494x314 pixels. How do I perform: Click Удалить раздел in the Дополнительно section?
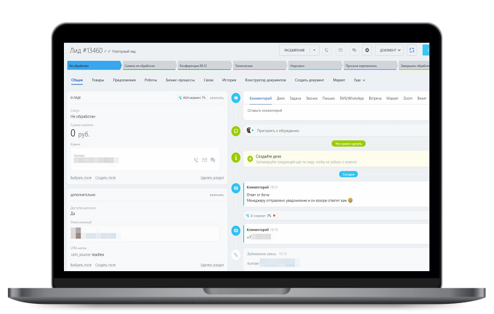tap(212, 265)
